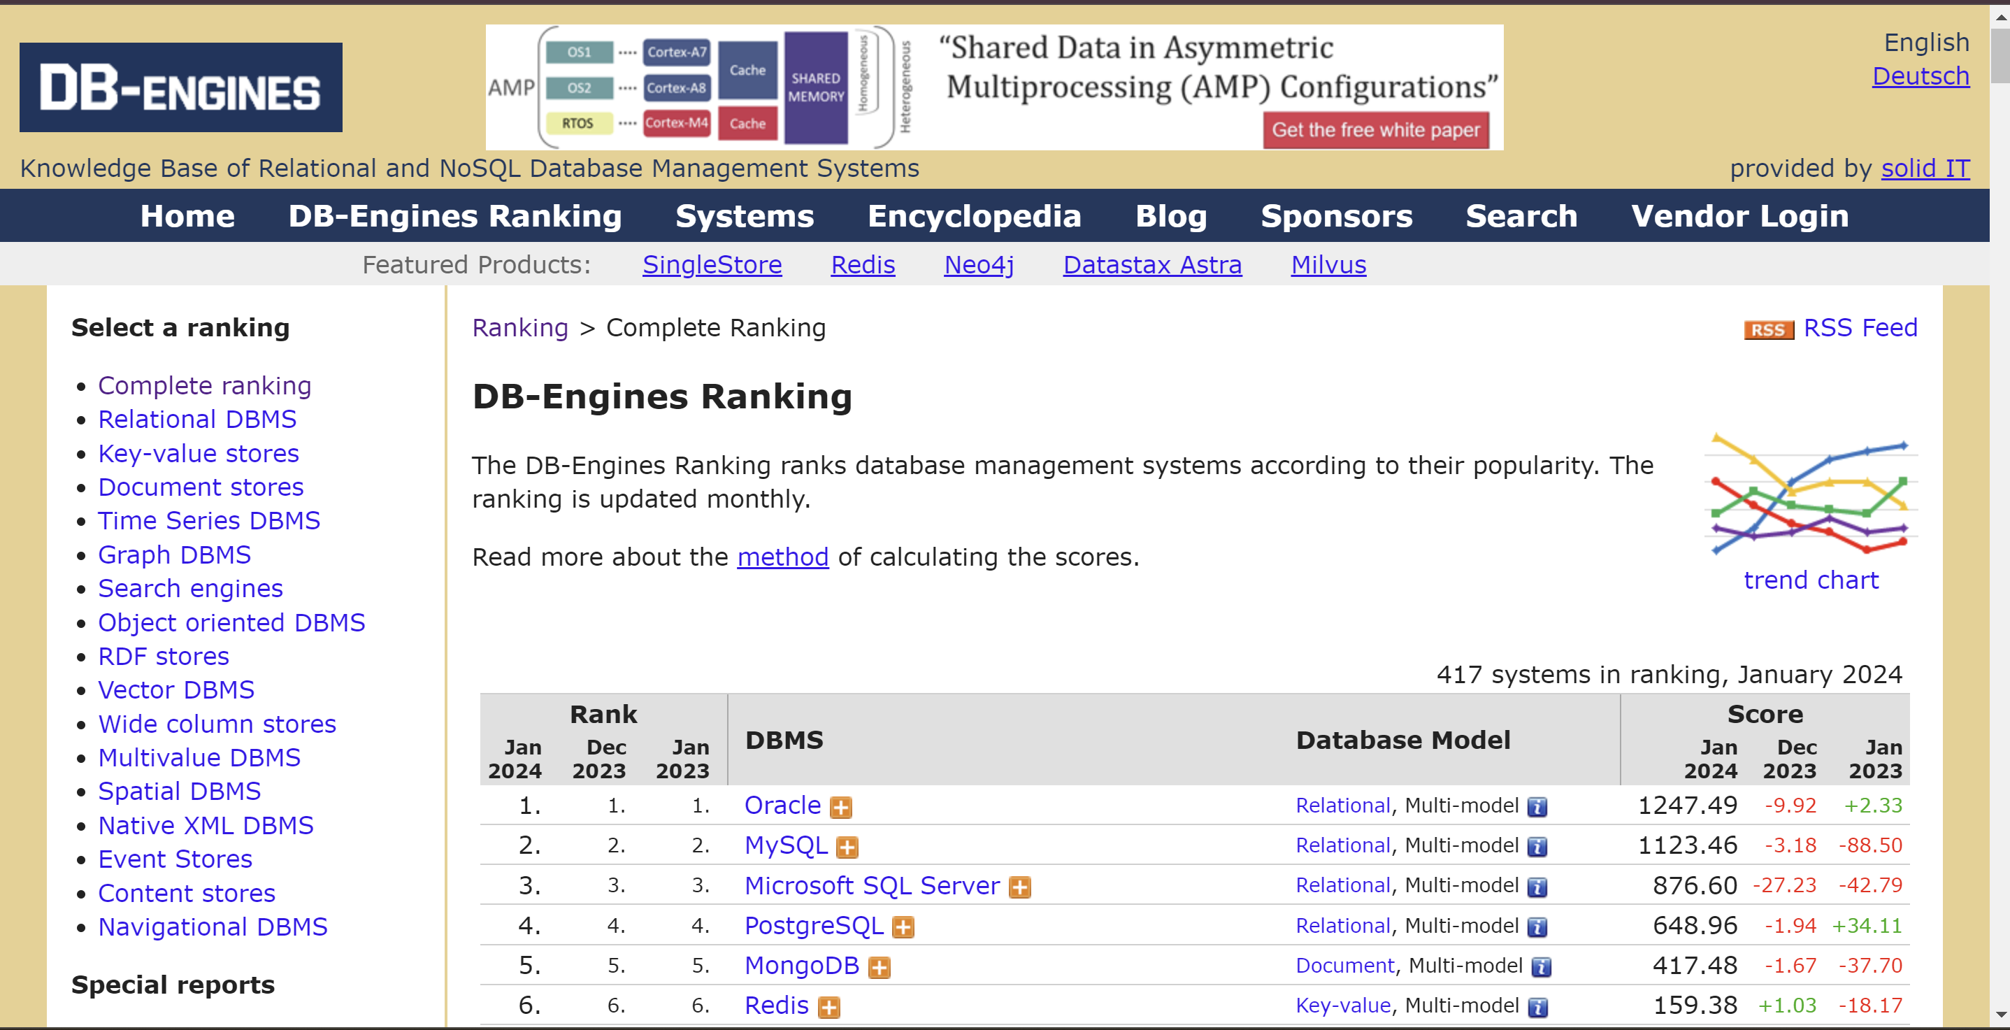Expand Redis row's orange plus icon
2010x1030 pixels.
pyautogui.click(x=828, y=1008)
